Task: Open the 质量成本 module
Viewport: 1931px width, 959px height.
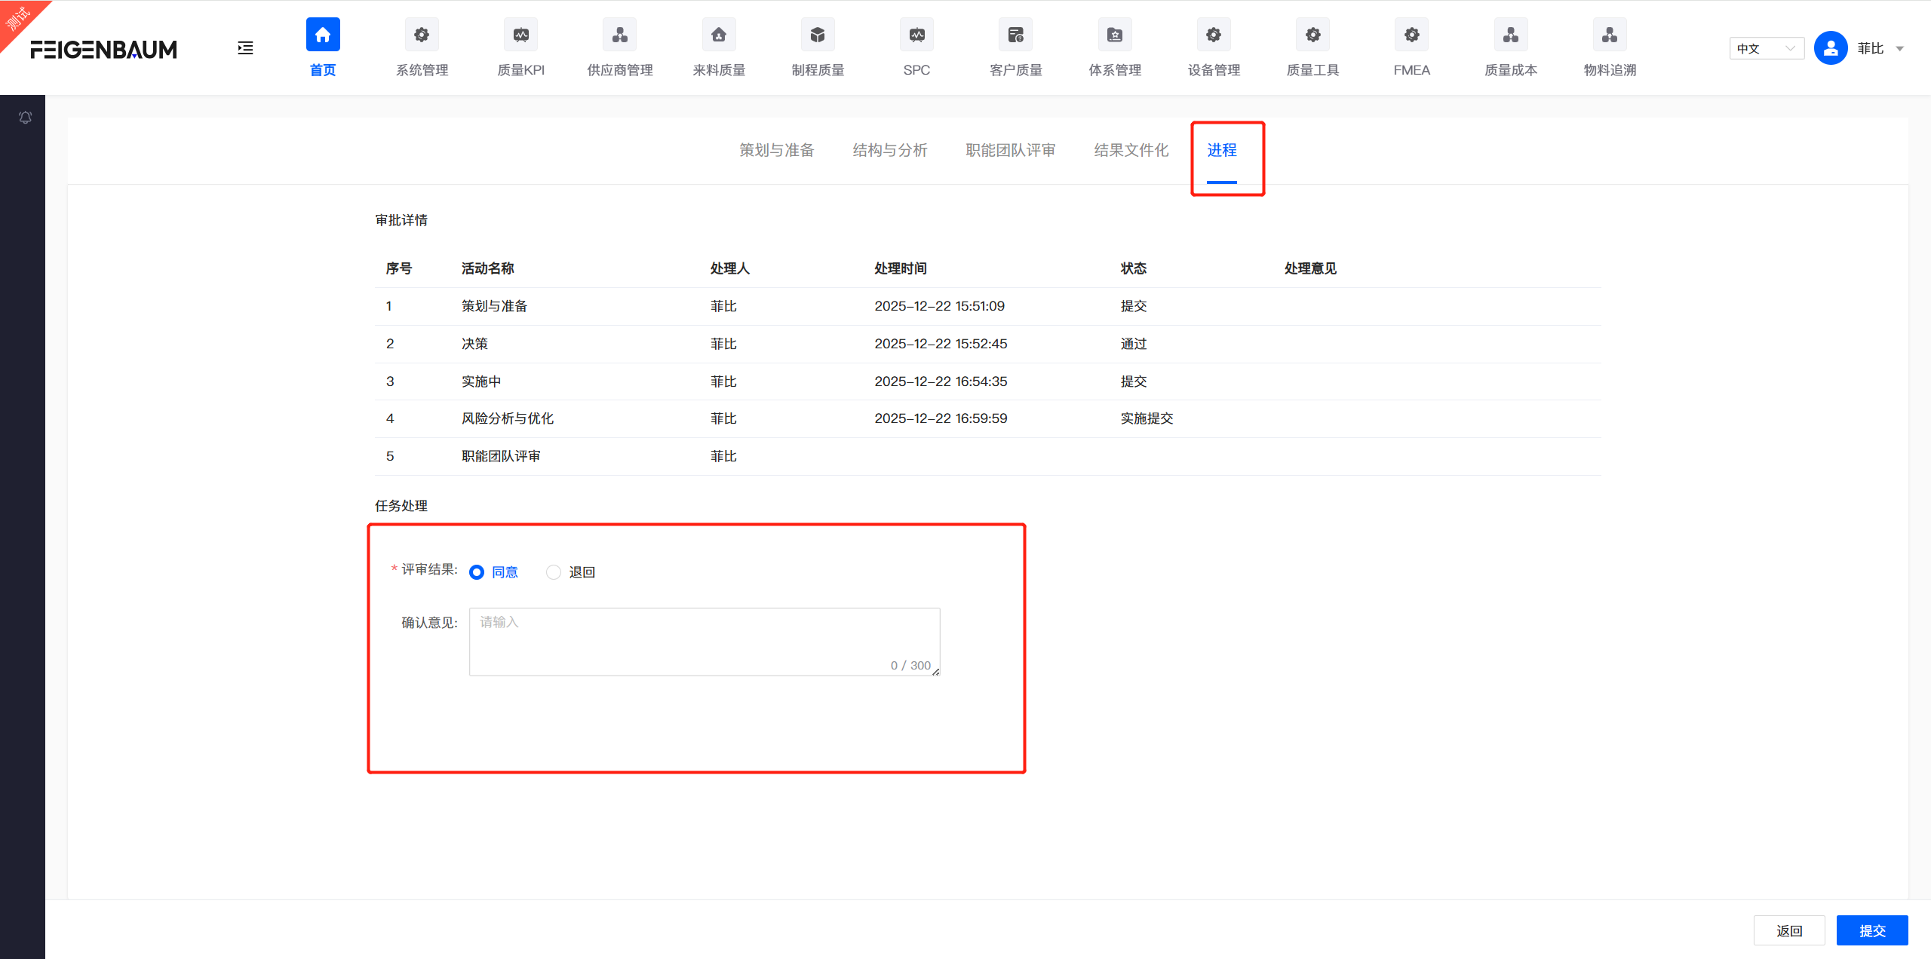Action: pos(1509,48)
